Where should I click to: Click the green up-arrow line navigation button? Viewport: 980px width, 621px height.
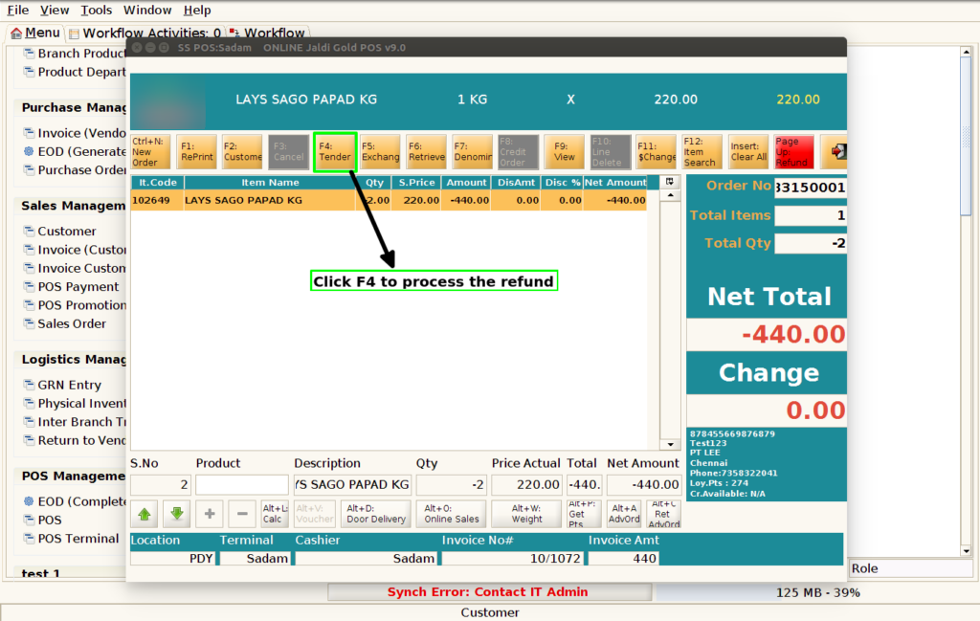coord(145,514)
